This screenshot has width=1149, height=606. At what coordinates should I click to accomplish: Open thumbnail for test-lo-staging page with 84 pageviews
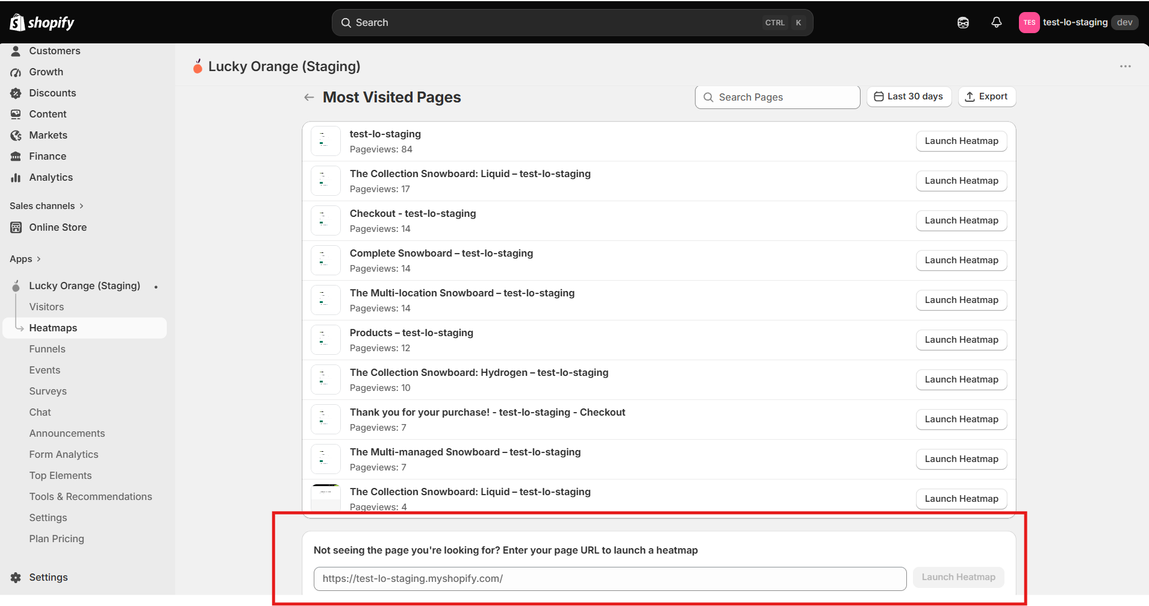click(326, 141)
